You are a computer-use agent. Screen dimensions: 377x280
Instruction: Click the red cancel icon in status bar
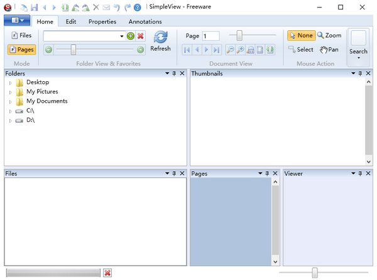coord(107,272)
